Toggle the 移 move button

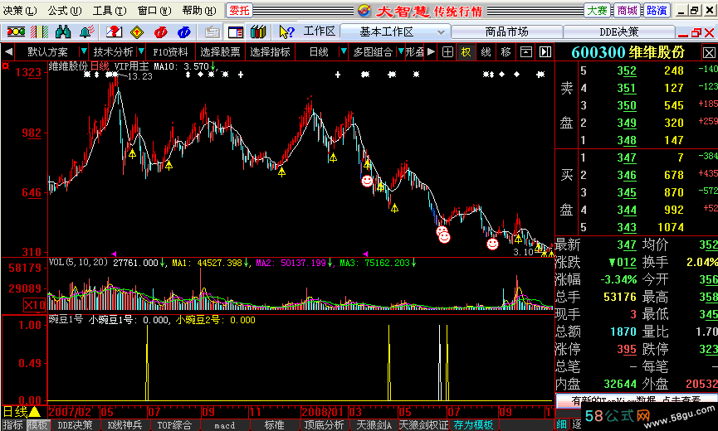click(x=506, y=52)
